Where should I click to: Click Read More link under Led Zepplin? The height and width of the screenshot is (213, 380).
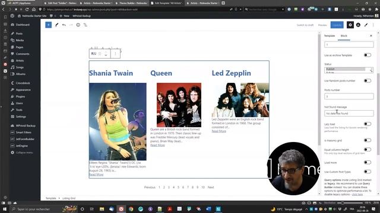(x=219, y=131)
